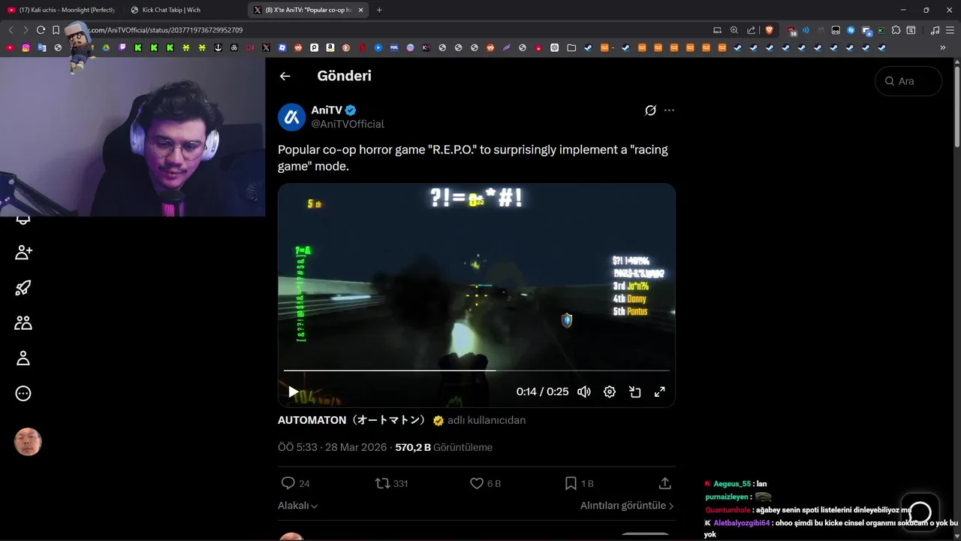Open Alıntıları görüntüle link
The height and width of the screenshot is (541, 961).
pyautogui.click(x=627, y=506)
